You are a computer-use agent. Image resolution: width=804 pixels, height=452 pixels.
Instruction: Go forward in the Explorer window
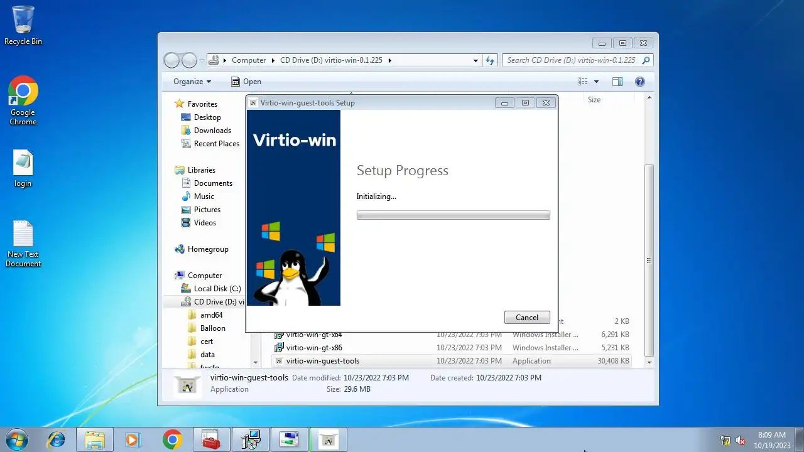(x=189, y=60)
